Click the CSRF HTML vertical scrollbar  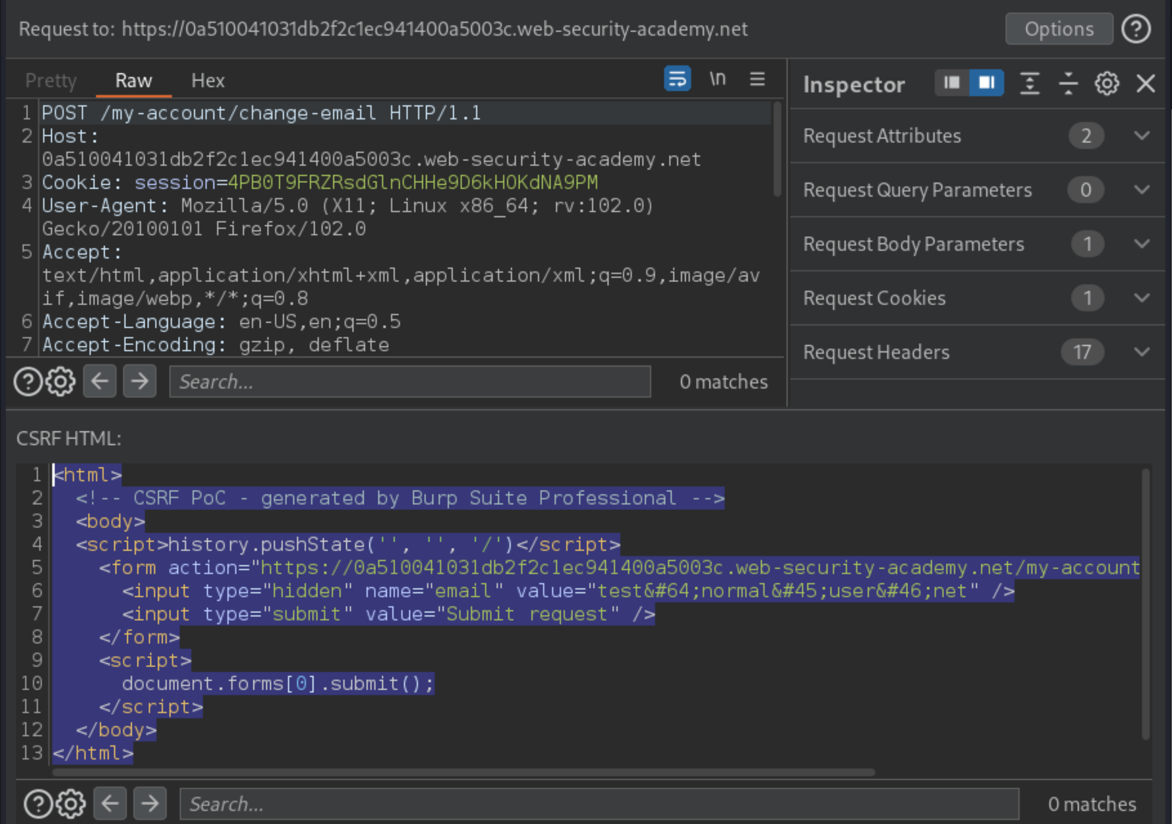1145,604
